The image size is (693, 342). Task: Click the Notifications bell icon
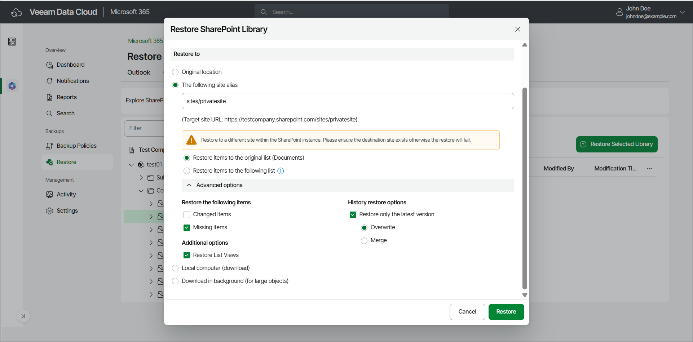pyautogui.click(x=49, y=81)
